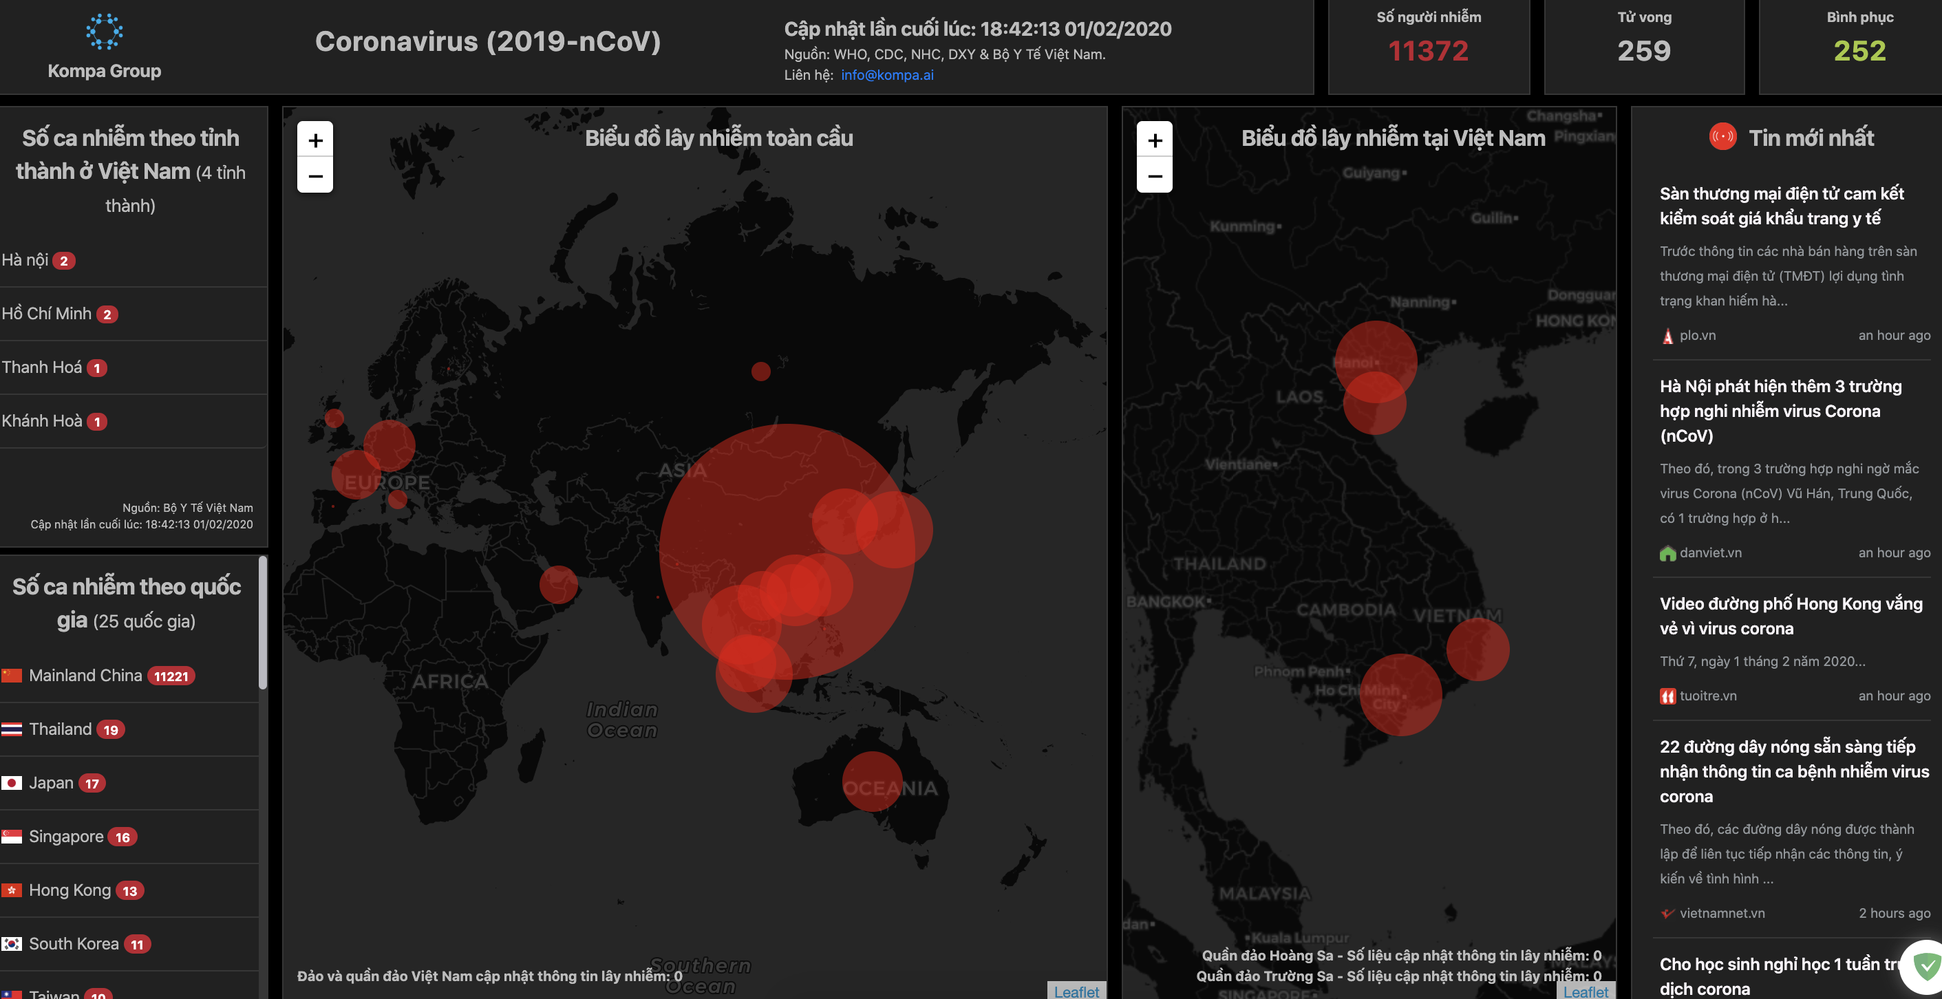Open the Leaflet link on the global map
Viewport: 1942px width, 999px height.
(x=1076, y=991)
